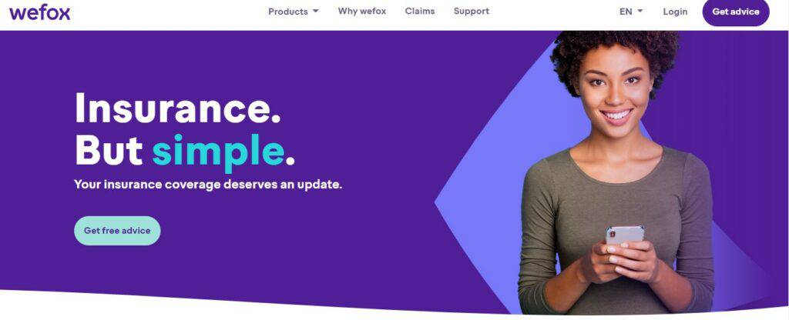
Task: Open the EN language selector
Action: coord(631,12)
